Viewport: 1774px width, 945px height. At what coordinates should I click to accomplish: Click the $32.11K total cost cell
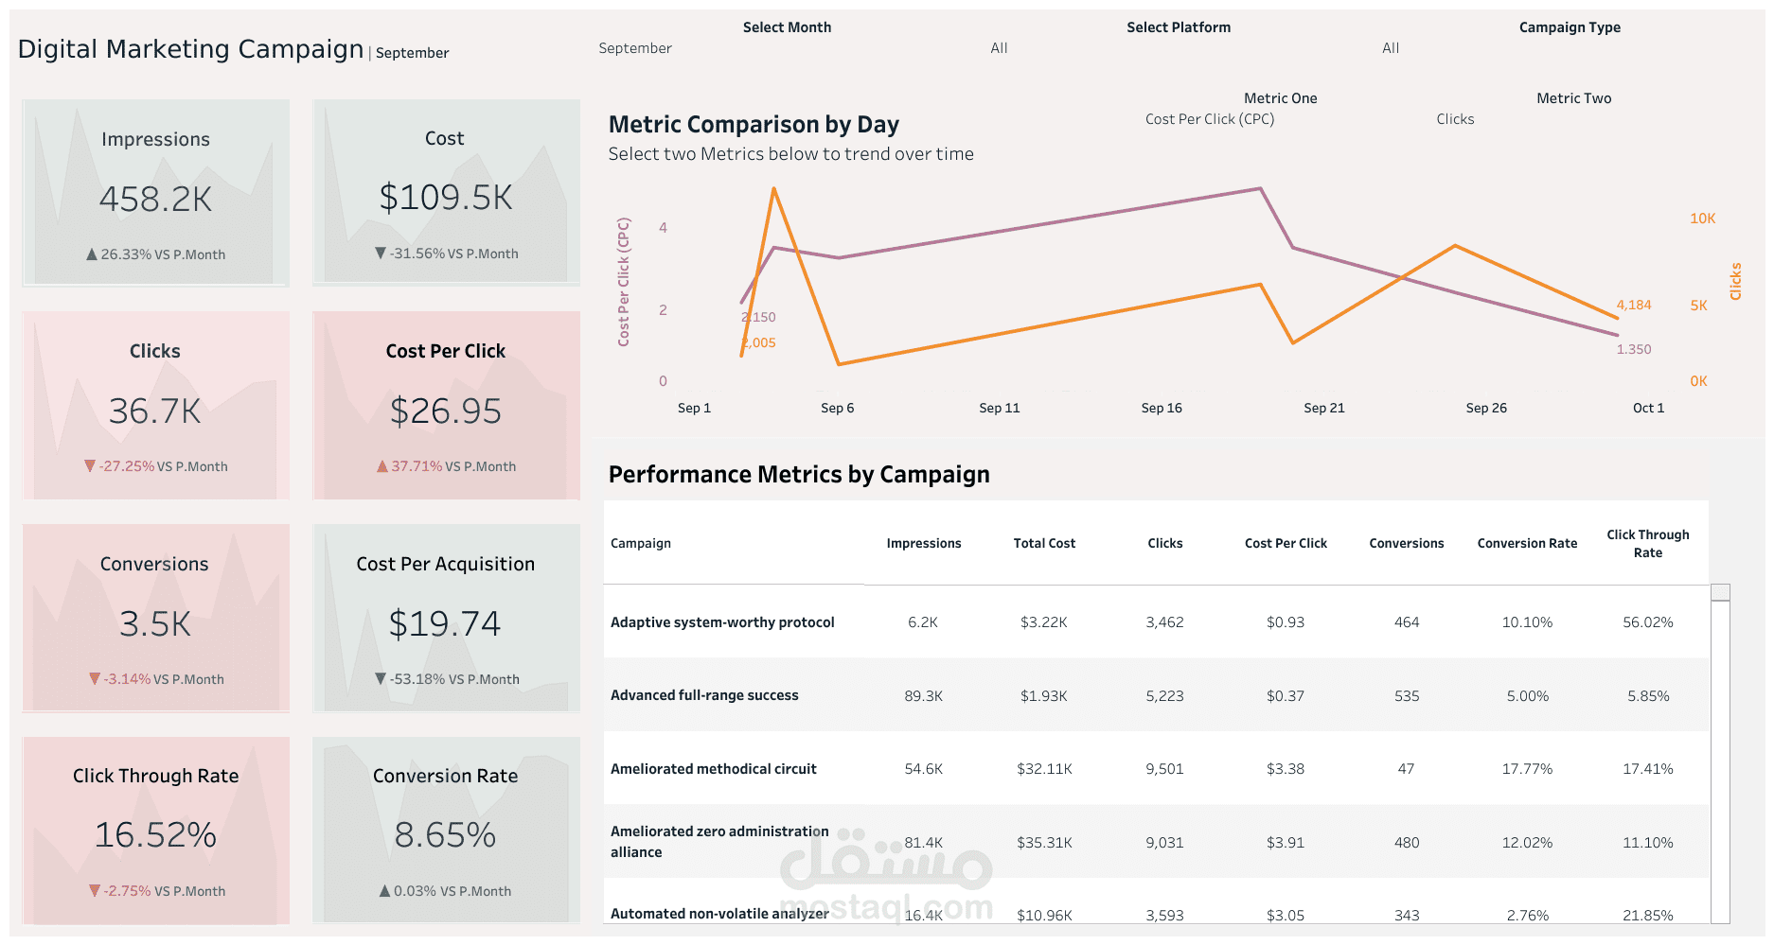[x=1044, y=769]
